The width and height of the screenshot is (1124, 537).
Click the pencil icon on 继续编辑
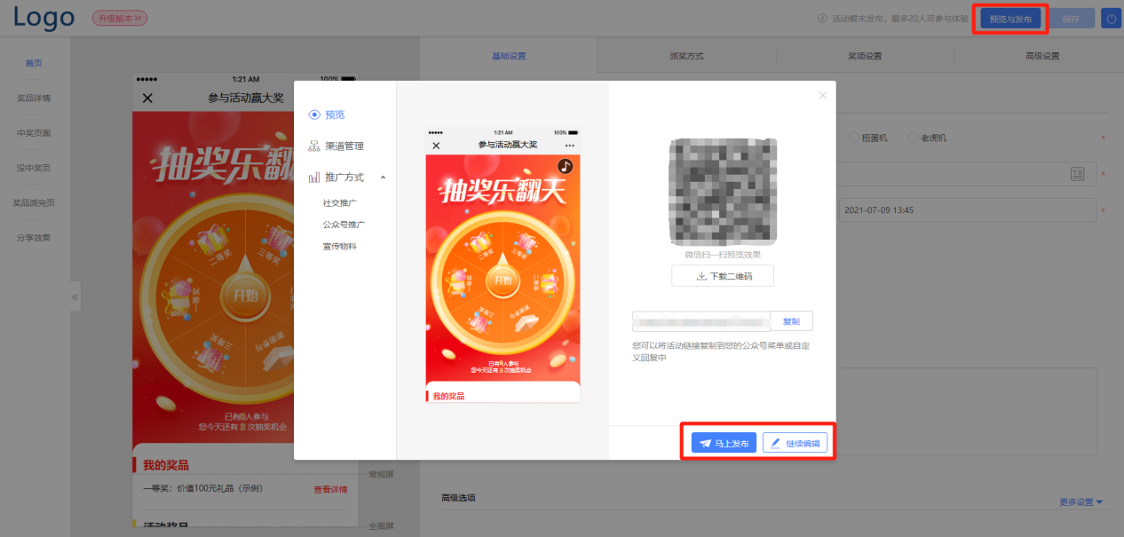[x=776, y=442]
